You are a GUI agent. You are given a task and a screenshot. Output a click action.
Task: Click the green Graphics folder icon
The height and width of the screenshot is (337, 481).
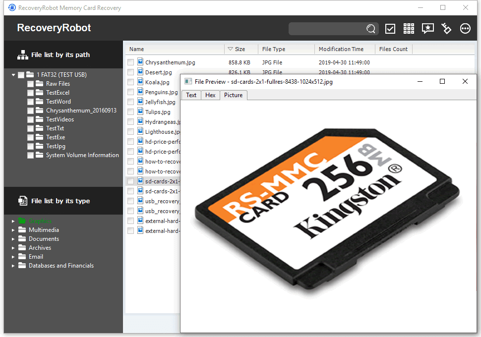tap(22, 221)
